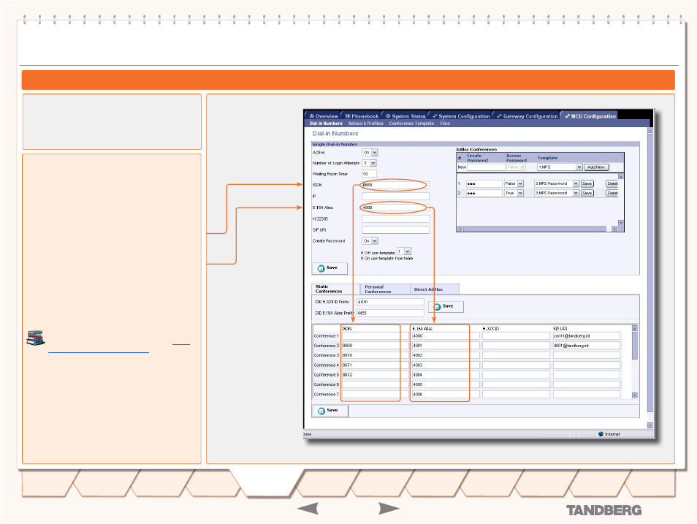Click the stacked books icon

[36, 338]
